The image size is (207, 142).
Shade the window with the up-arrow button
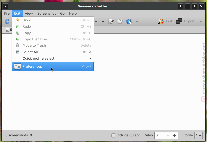click(180, 6)
